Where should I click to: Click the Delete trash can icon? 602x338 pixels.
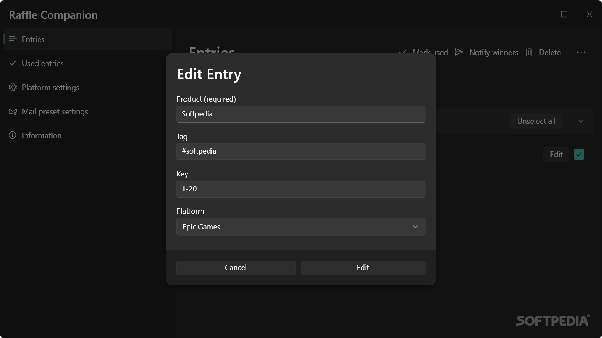point(529,52)
